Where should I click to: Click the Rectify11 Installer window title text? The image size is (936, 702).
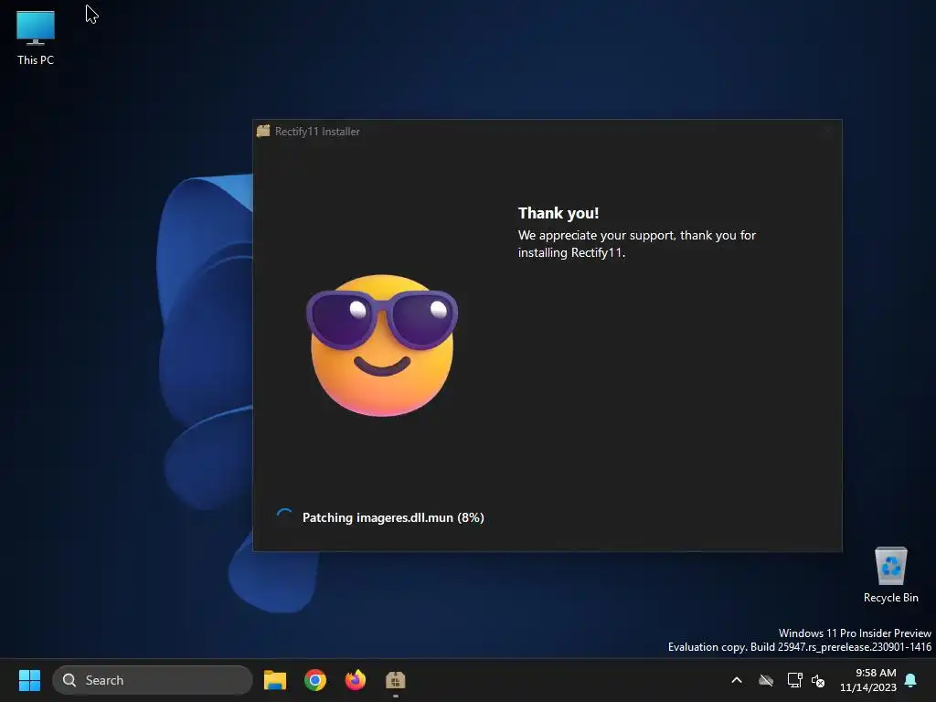click(317, 132)
